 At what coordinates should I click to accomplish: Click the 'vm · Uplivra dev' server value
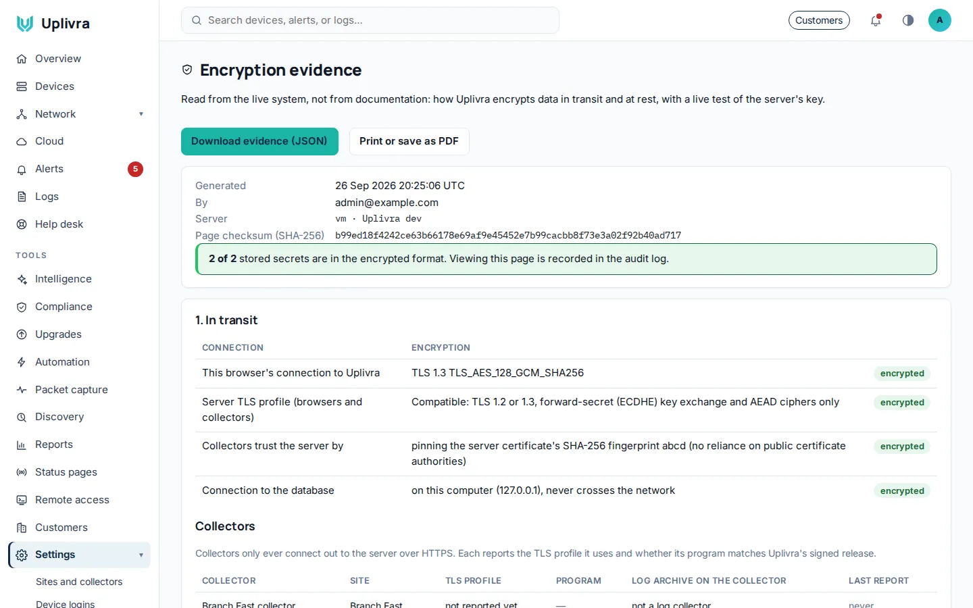point(378,219)
